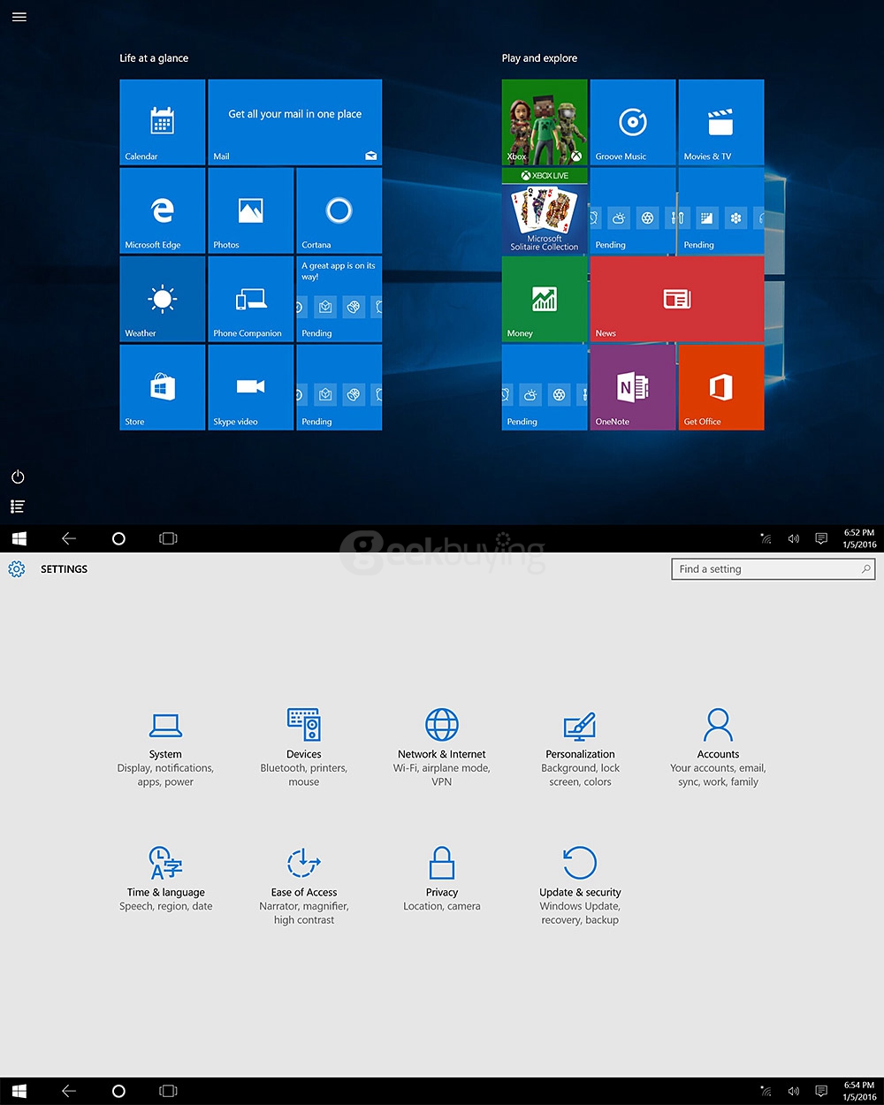Click network icon in lower taskbar

[766, 1091]
